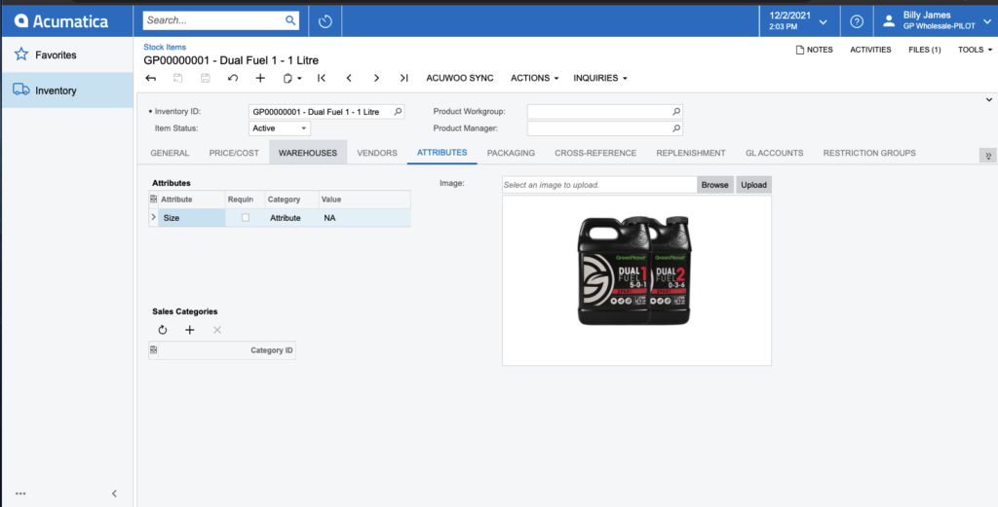Switch to the GENERAL tab

170,153
